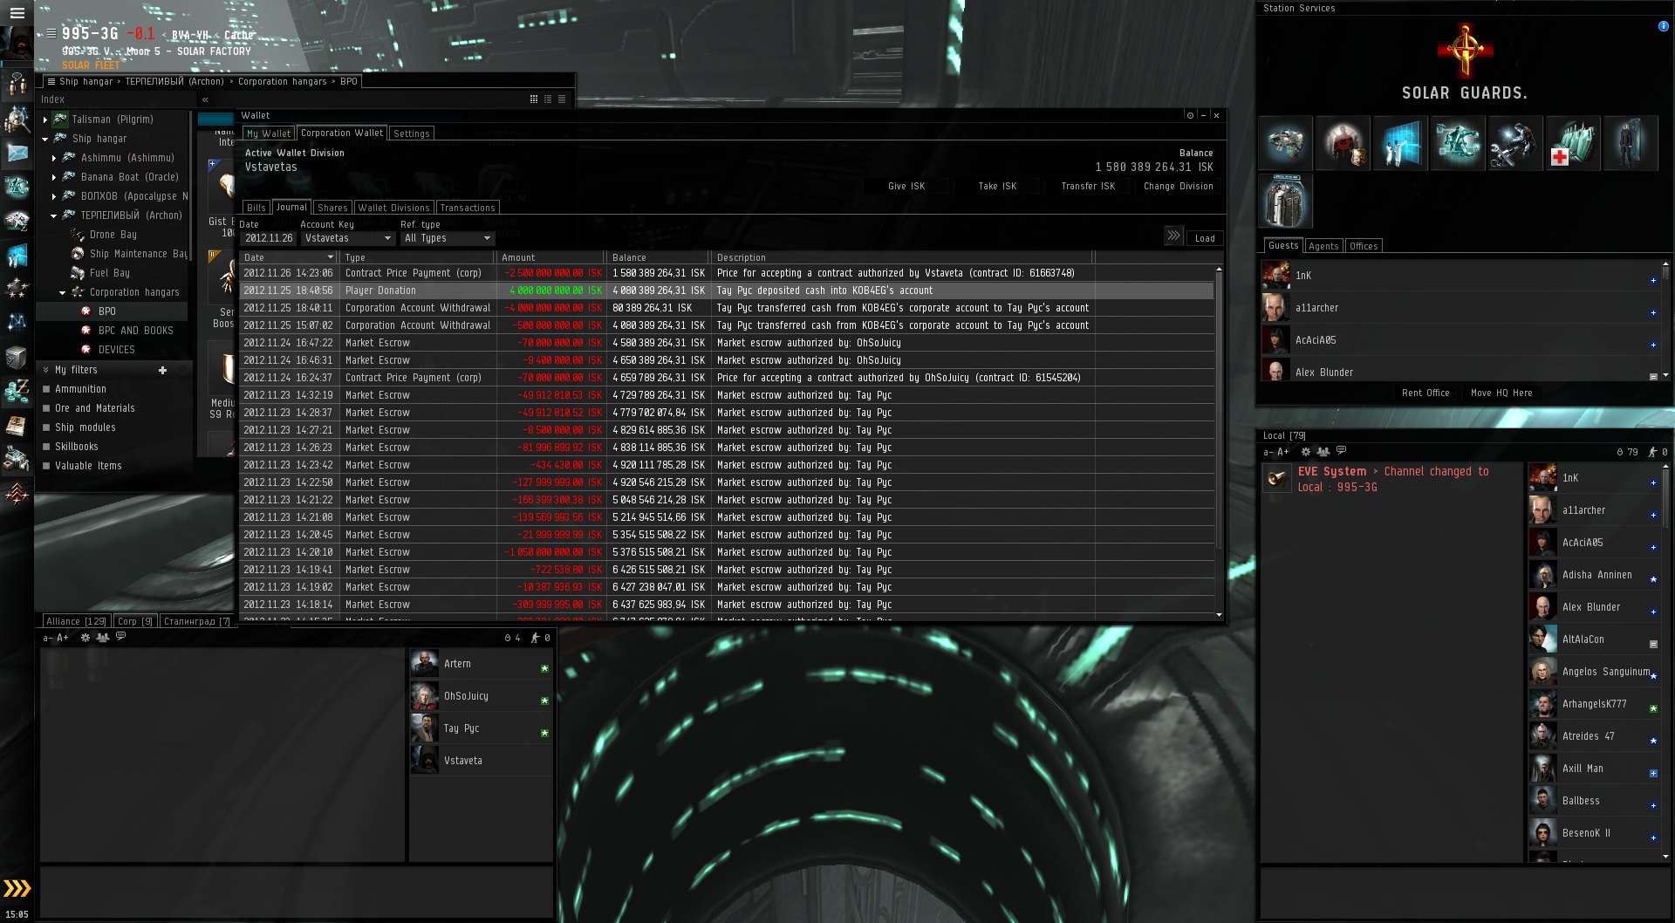
Task: Switch to the Bills tab
Action: (x=256, y=208)
